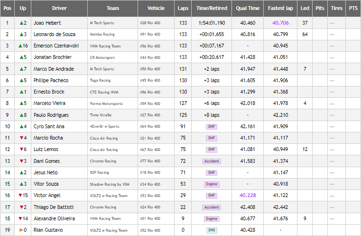The image size is (361, 236).
Task: Sort by the Qual Time header
Action: click(x=248, y=8)
